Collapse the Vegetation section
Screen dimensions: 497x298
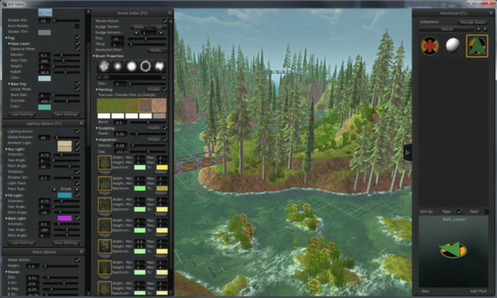97,140
